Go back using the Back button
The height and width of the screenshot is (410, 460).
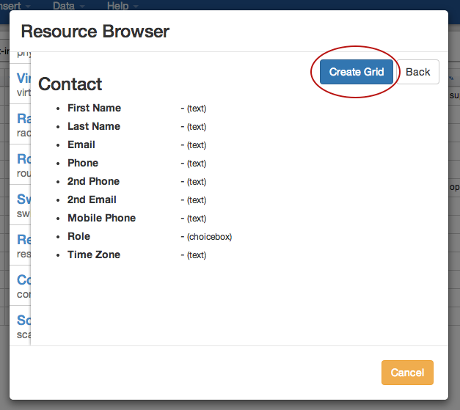tap(417, 72)
